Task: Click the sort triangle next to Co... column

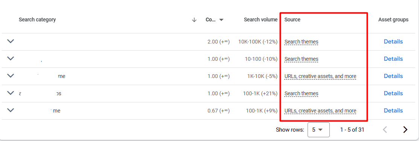Action: (221, 19)
